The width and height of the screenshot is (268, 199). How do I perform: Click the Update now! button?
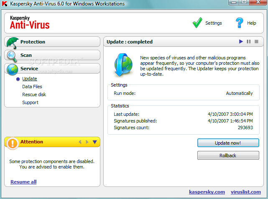[228, 143]
